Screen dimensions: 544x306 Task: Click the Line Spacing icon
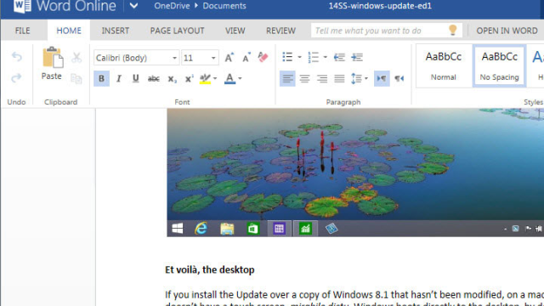click(356, 79)
